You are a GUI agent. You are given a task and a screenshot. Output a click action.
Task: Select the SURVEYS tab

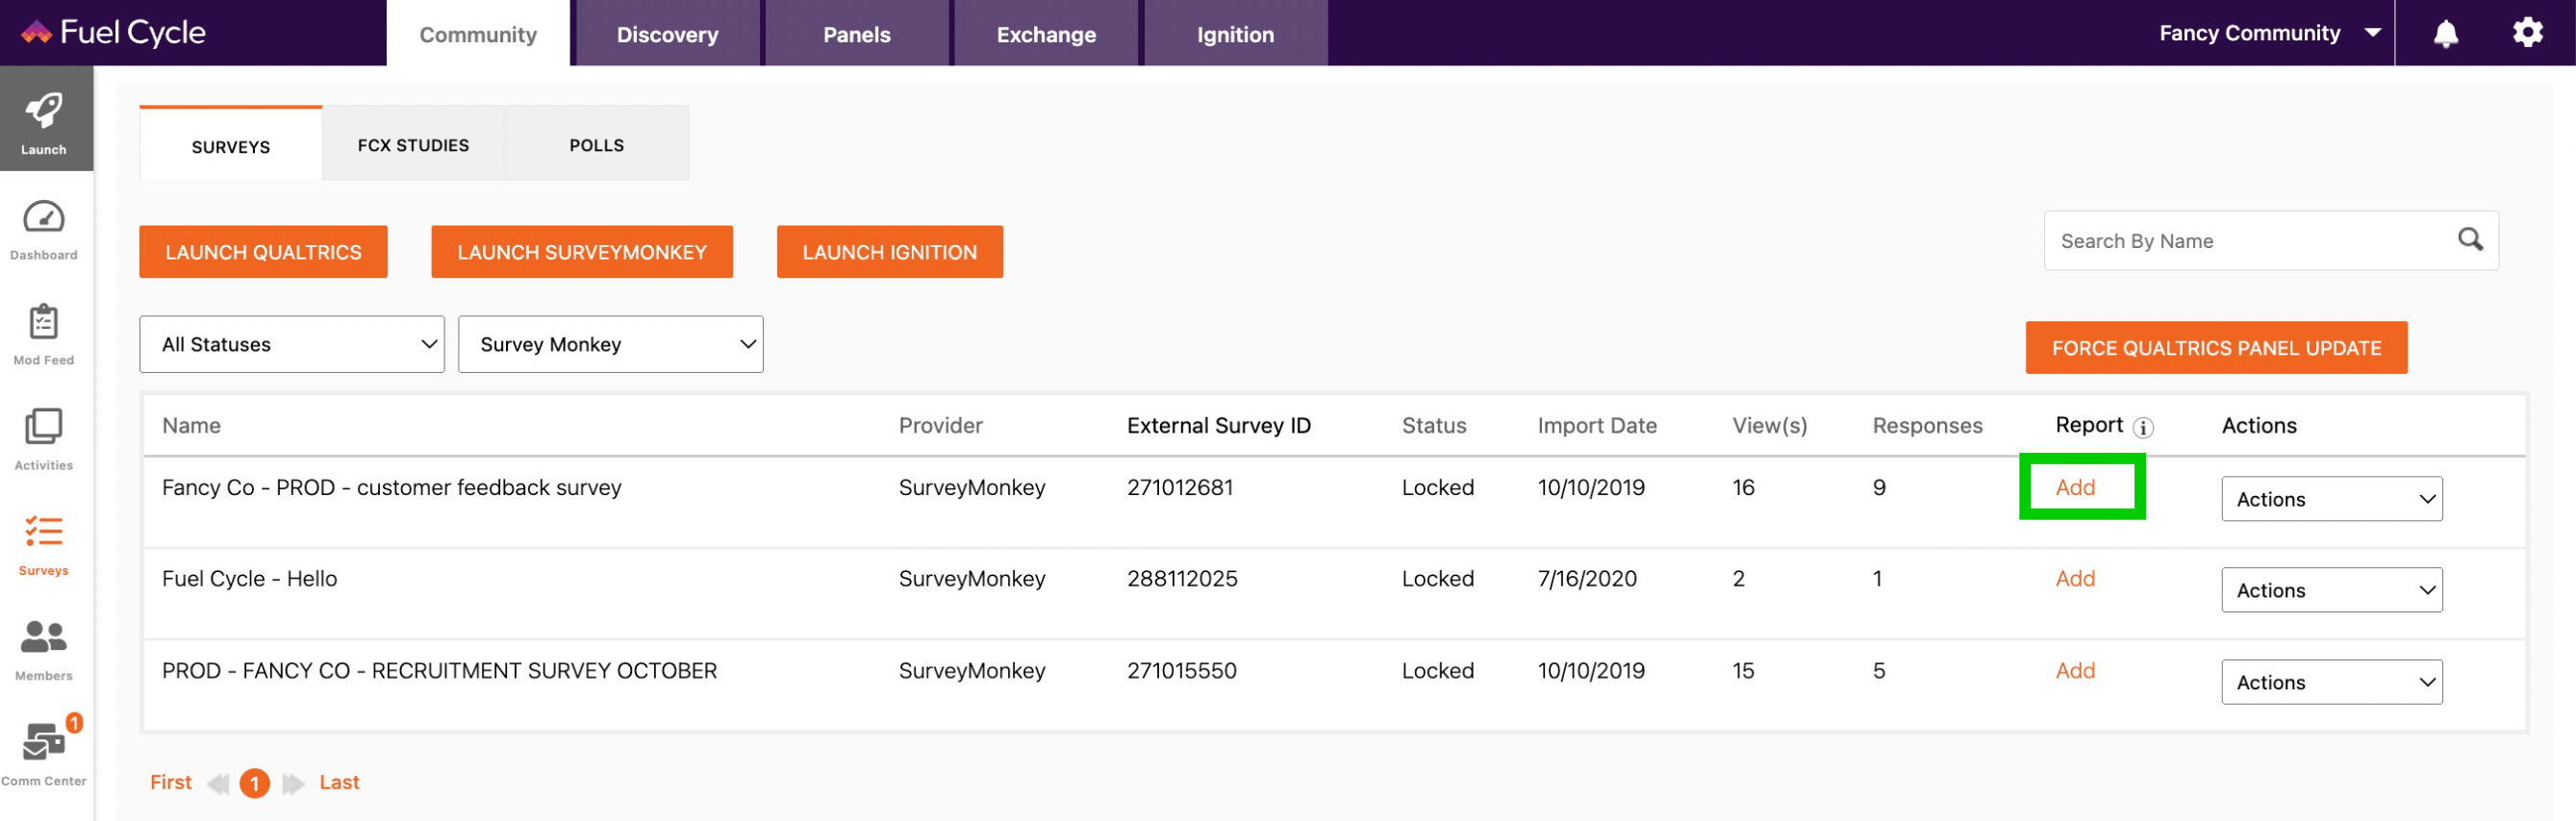pyautogui.click(x=231, y=144)
